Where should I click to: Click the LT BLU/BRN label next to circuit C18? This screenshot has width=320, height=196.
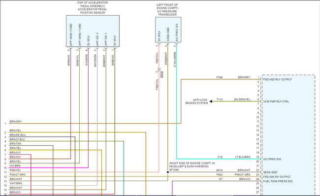pyautogui.click(x=242, y=157)
